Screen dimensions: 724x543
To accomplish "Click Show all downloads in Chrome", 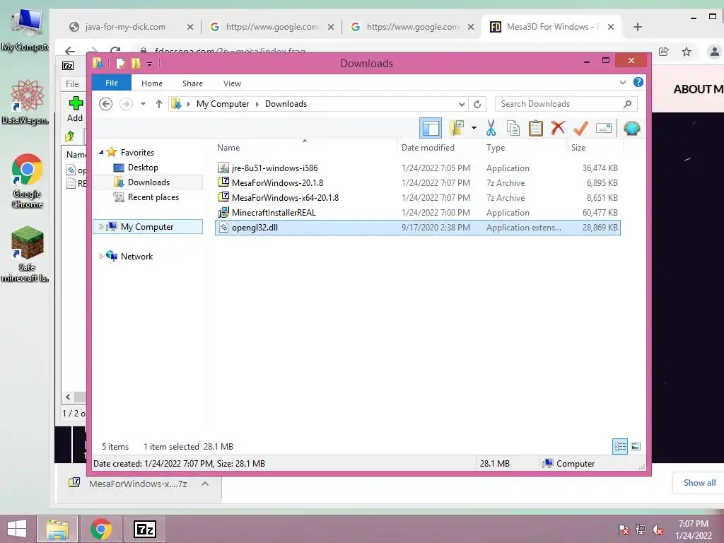I will [x=699, y=482].
